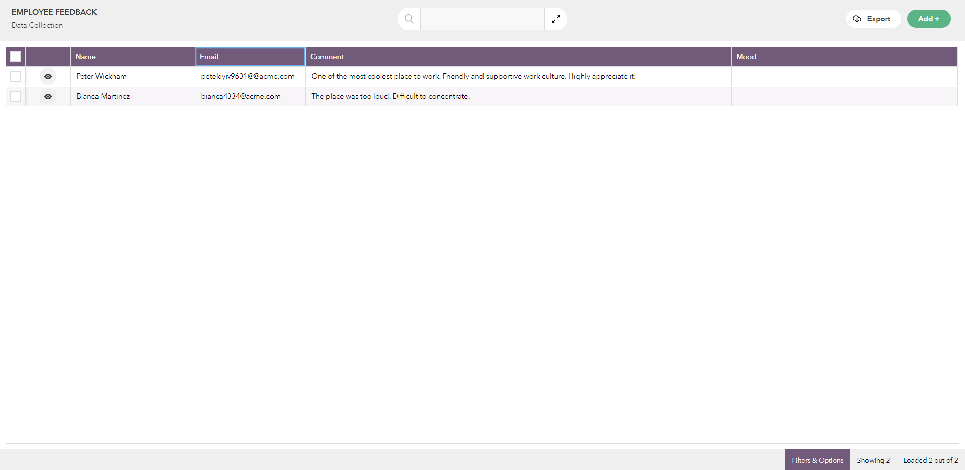Screen dimensions: 965x470
Task: Click the 'too loud' comment cell
Action: [x=391, y=97]
